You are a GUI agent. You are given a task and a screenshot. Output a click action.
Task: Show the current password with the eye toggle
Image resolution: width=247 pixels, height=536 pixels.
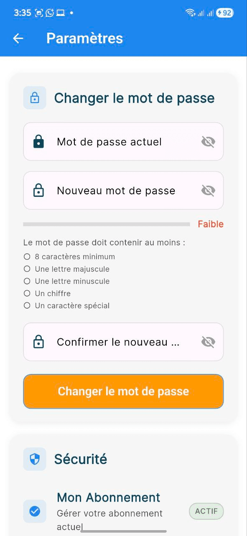208,142
